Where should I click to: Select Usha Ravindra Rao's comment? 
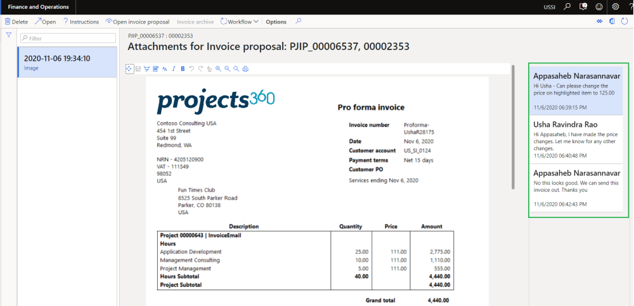coord(576,139)
